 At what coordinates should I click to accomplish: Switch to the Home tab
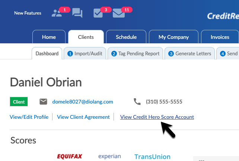click(x=49, y=37)
